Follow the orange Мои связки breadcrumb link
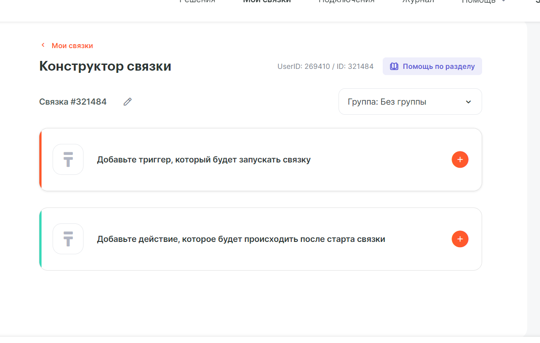Image resolution: width=540 pixels, height=343 pixels. pos(72,45)
